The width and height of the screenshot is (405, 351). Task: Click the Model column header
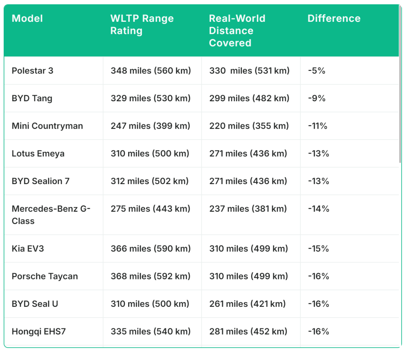tap(27, 18)
